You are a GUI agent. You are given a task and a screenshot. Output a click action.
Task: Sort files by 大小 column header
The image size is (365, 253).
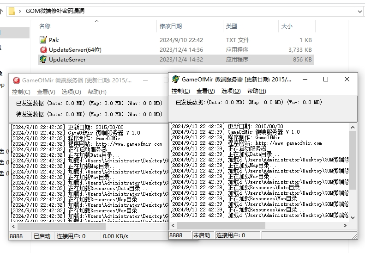pos(287,26)
